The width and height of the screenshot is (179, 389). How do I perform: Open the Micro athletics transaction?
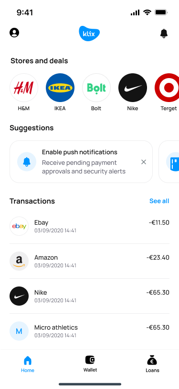(x=90, y=331)
